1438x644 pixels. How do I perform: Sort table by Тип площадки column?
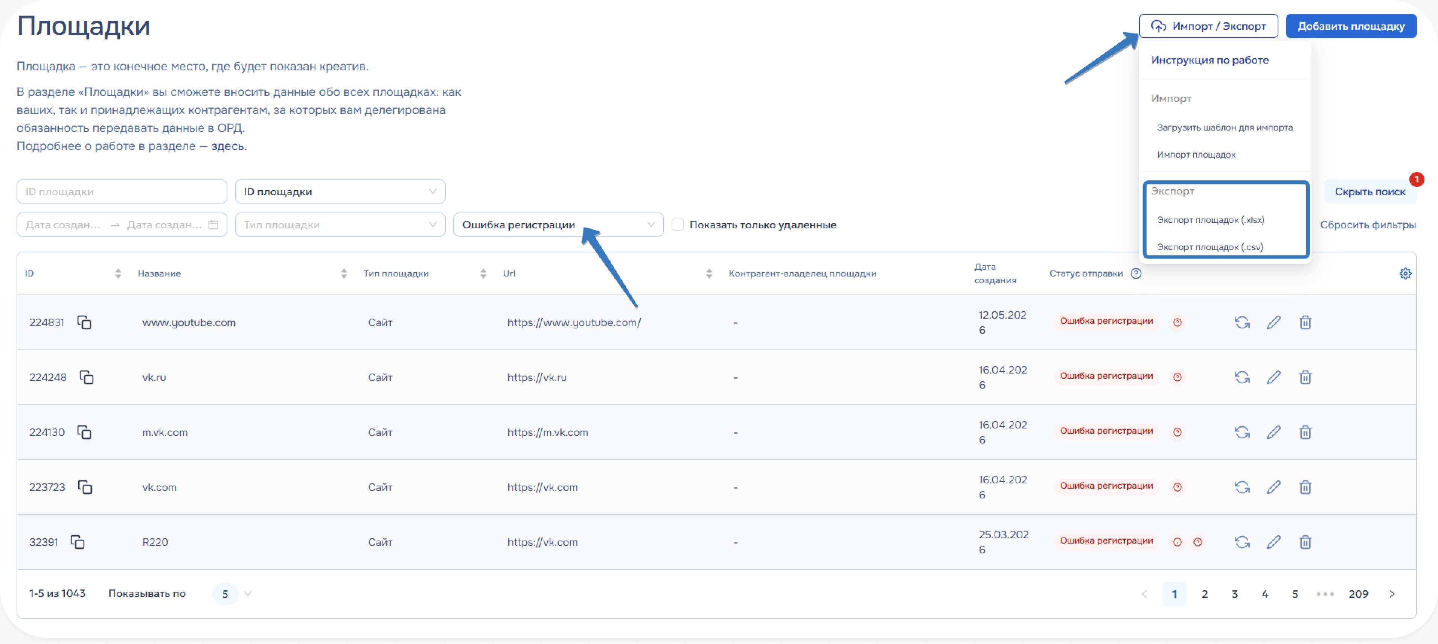(x=483, y=273)
